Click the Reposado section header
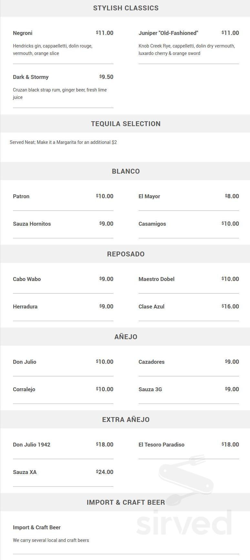Viewport: 250px width, 560px height. pos(126,254)
